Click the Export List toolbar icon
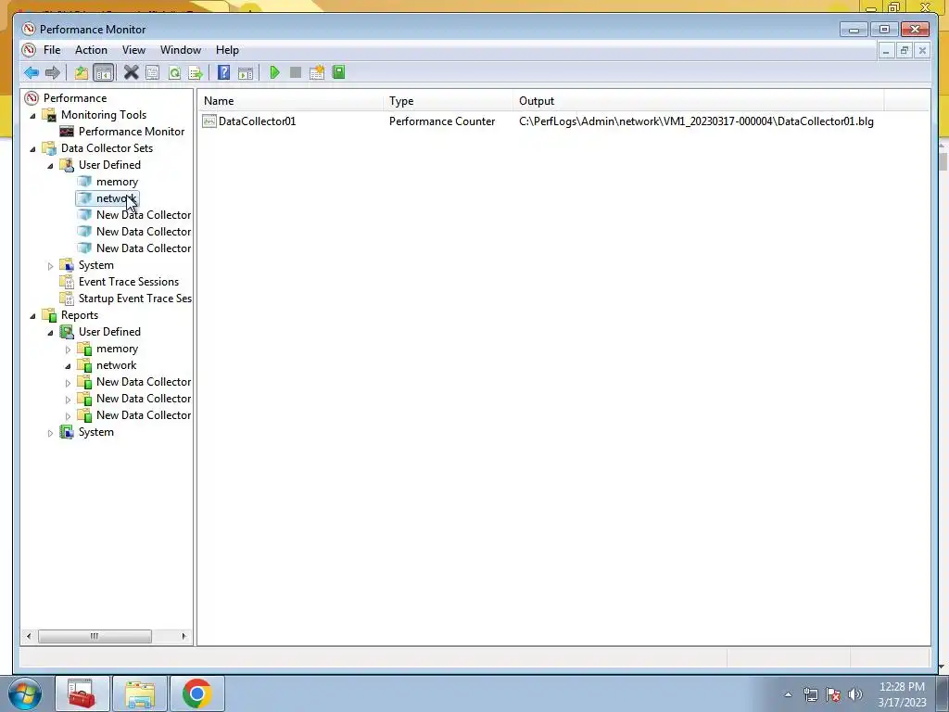This screenshot has height=712, width=949. click(x=196, y=72)
